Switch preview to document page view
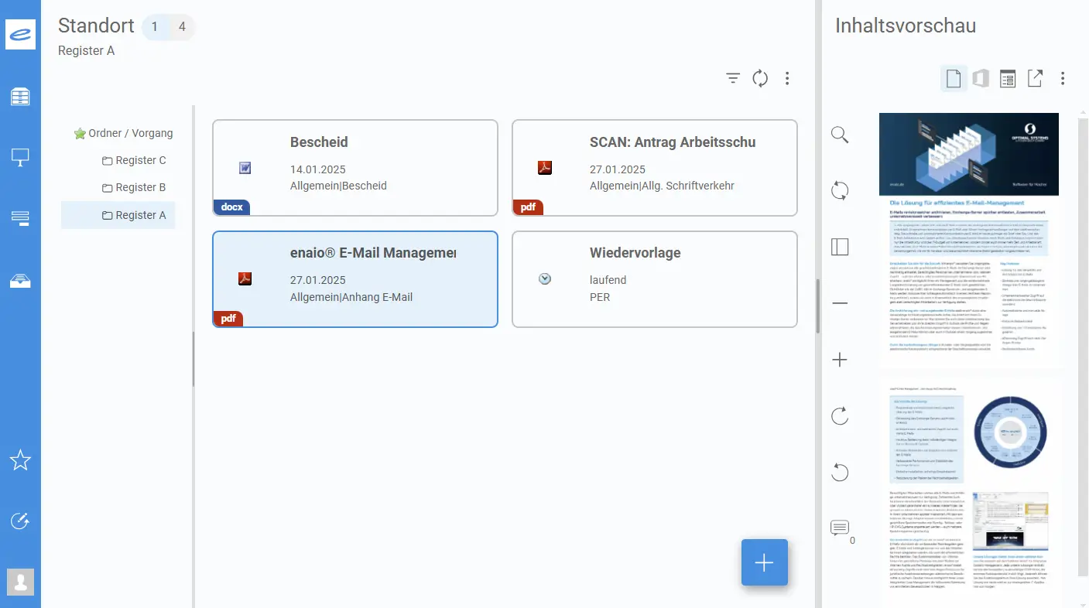This screenshot has width=1089, height=608. tap(954, 78)
